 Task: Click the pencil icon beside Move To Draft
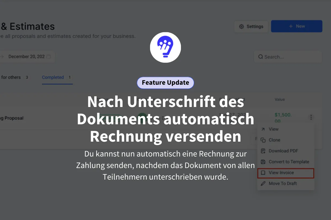pos(263,183)
